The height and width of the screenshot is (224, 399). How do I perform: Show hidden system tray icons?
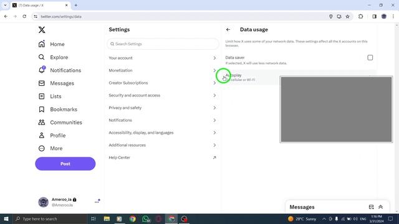coord(324,218)
